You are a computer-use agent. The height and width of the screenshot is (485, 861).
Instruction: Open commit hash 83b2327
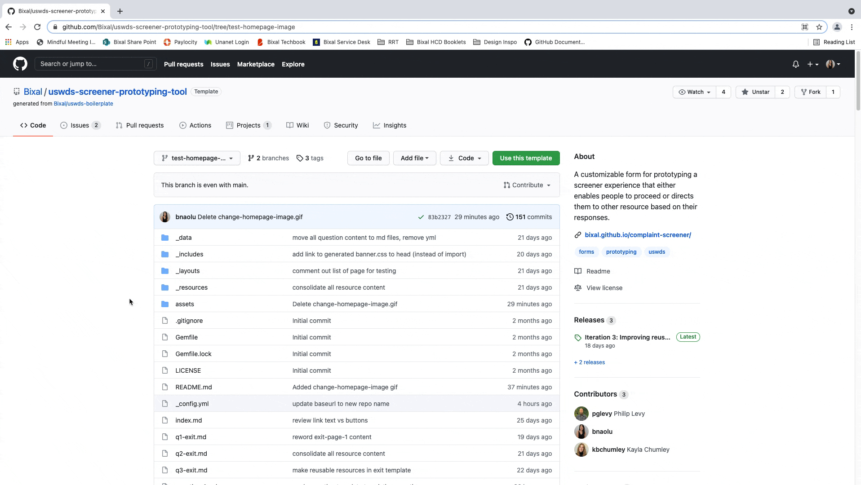click(439, 217)
